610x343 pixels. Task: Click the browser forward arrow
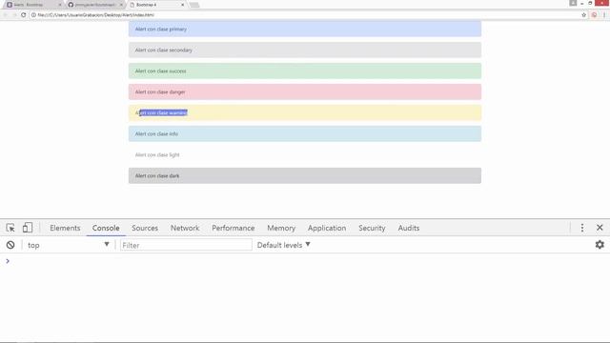[14, 15]
